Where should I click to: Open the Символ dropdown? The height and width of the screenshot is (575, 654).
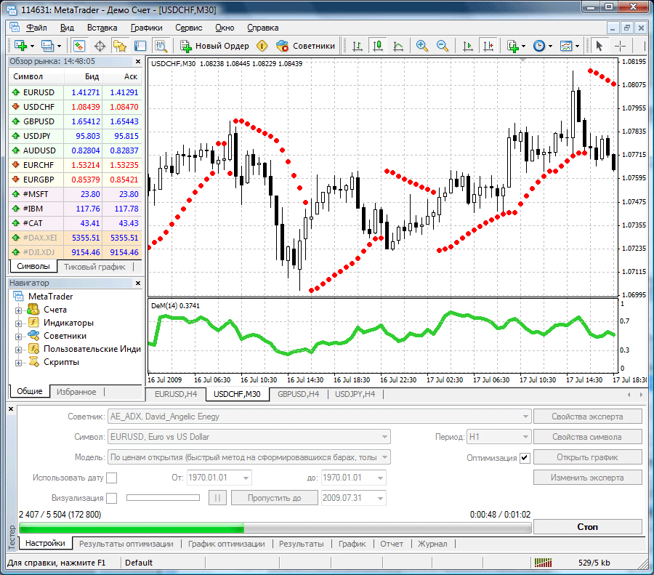384,437
